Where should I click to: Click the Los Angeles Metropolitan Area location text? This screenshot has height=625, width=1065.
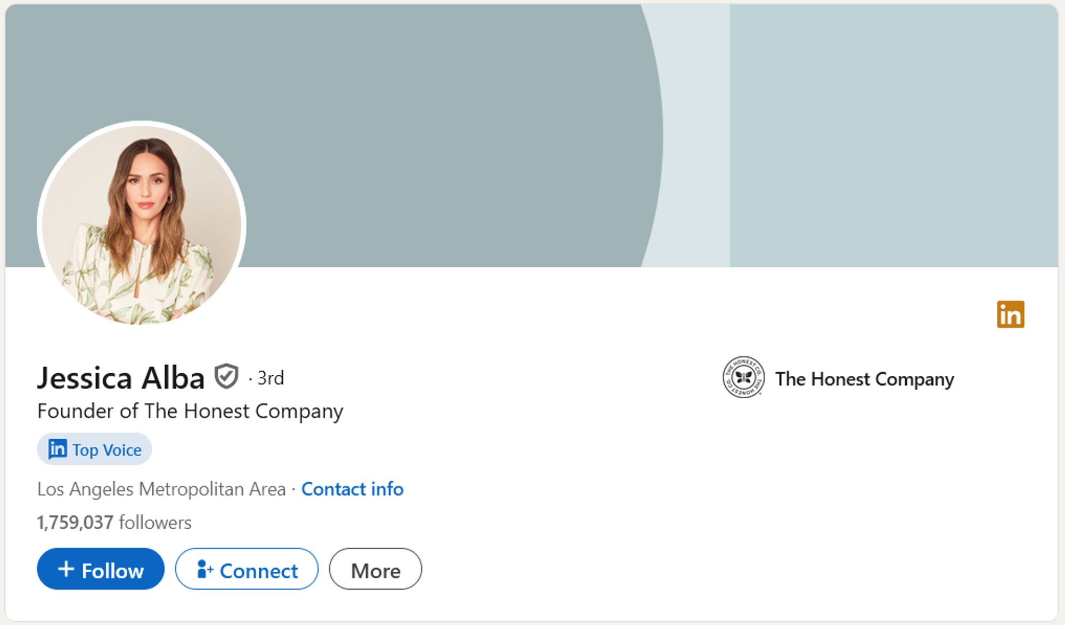(x=161, y=489)
